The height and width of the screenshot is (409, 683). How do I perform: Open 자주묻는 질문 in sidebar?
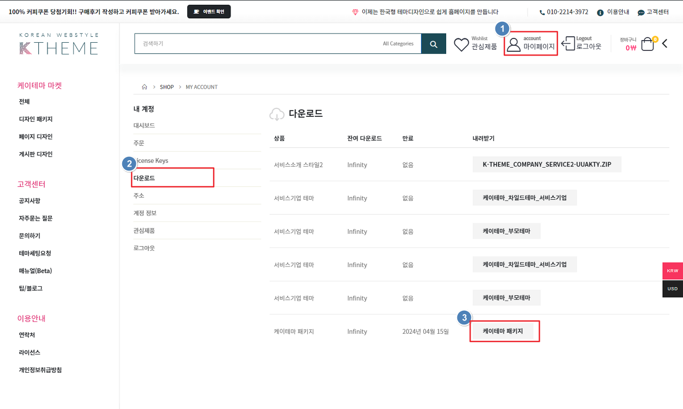[36, 218]
